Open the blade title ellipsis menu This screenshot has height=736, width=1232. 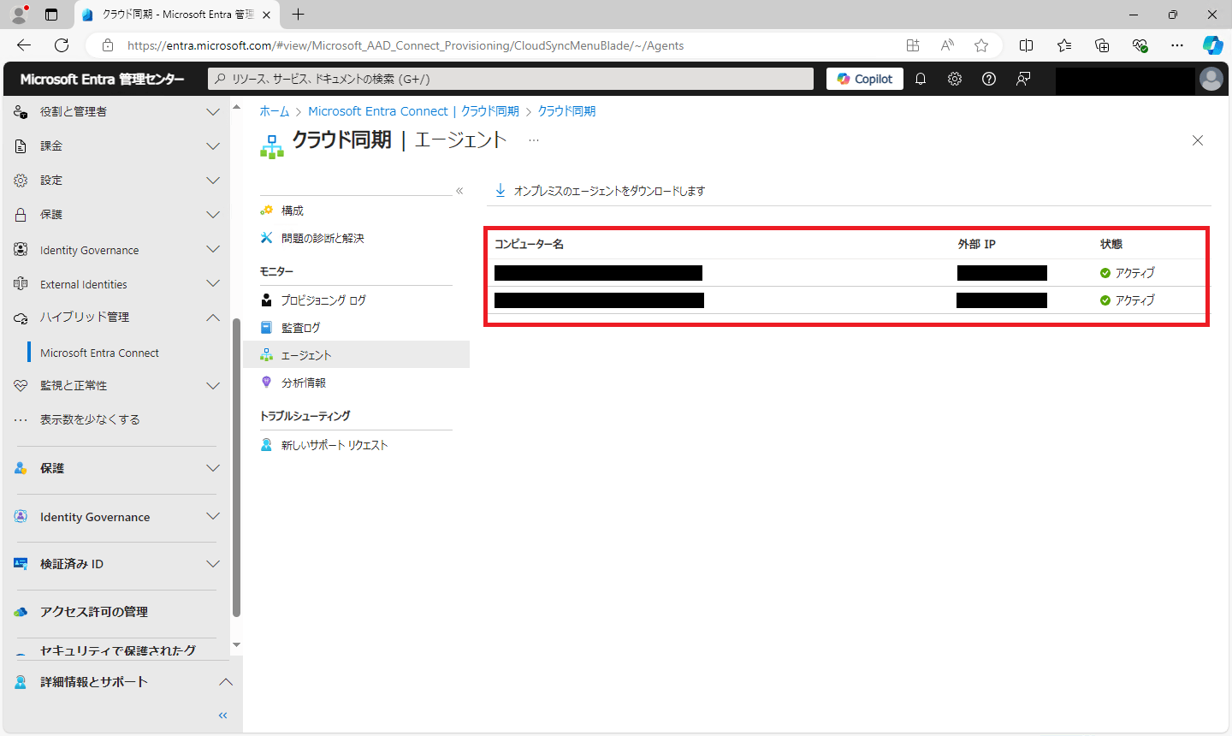(534, 140)
